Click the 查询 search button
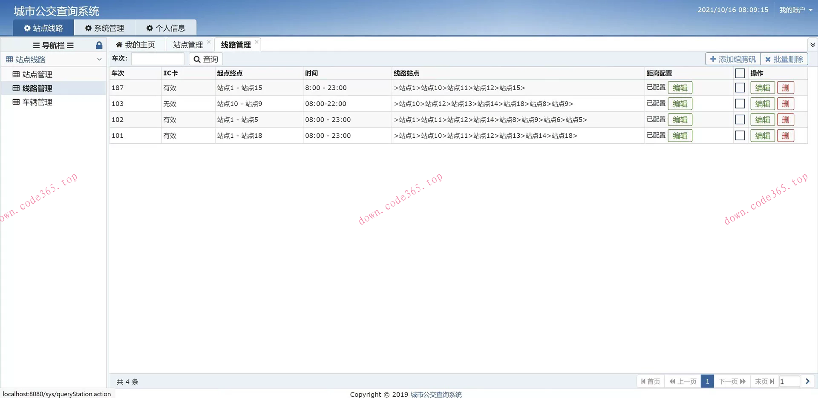818x398 pixels. coord(206,59)
